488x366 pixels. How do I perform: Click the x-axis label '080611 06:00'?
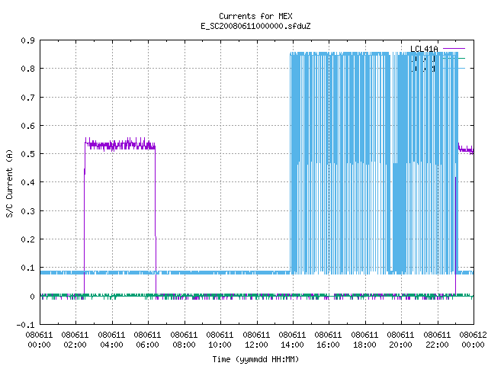coord(147,340)
